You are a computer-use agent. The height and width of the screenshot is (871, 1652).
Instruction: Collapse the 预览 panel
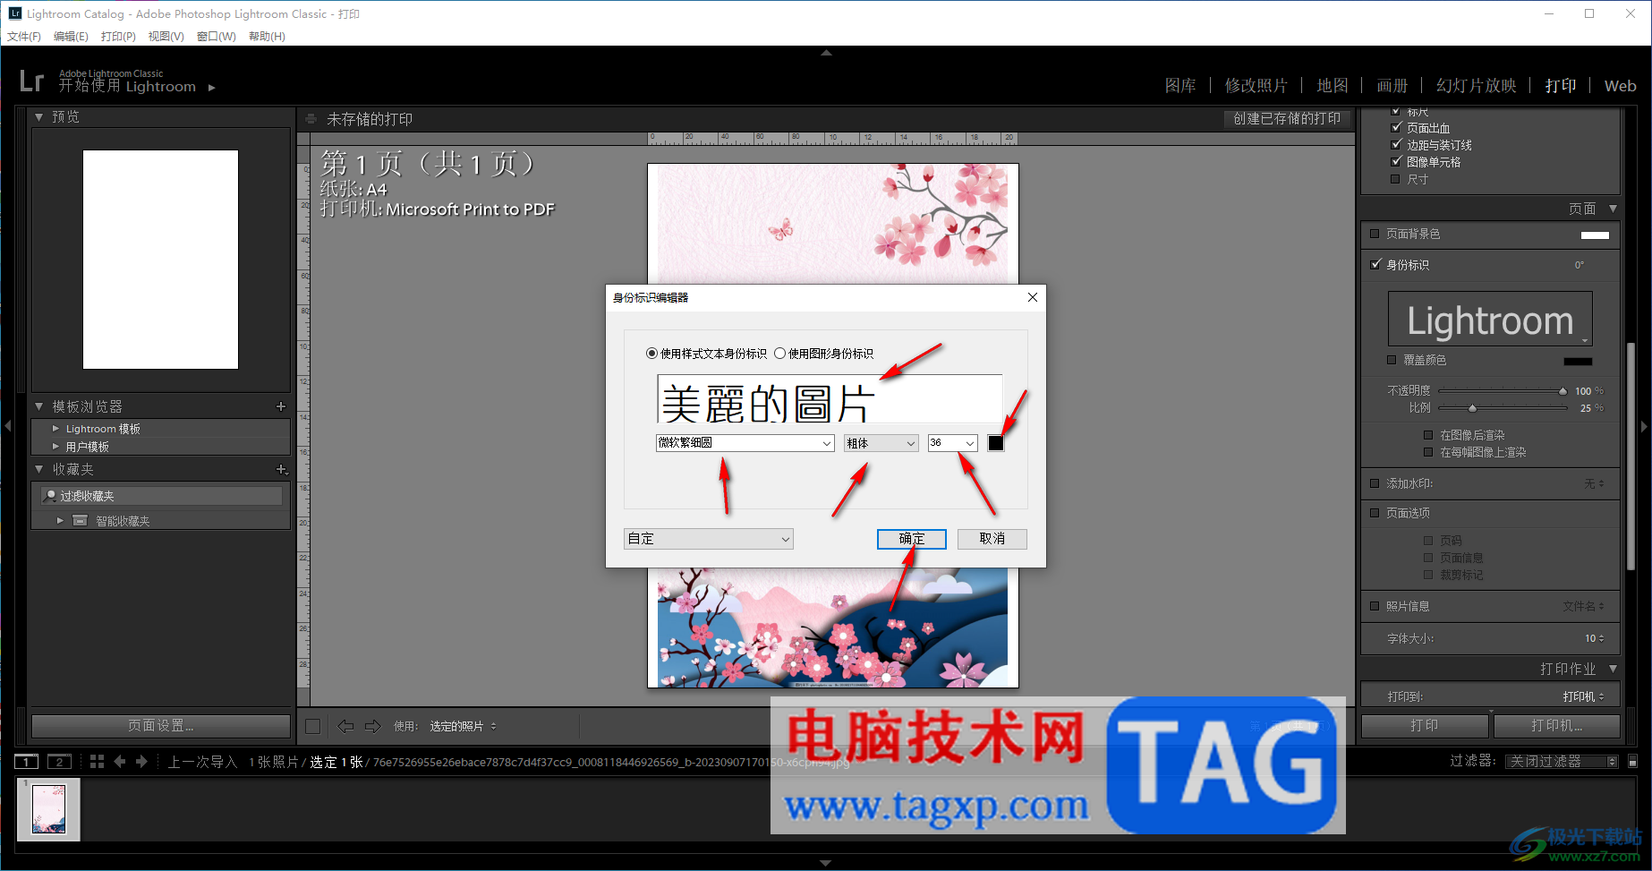(x=39, y=117)
